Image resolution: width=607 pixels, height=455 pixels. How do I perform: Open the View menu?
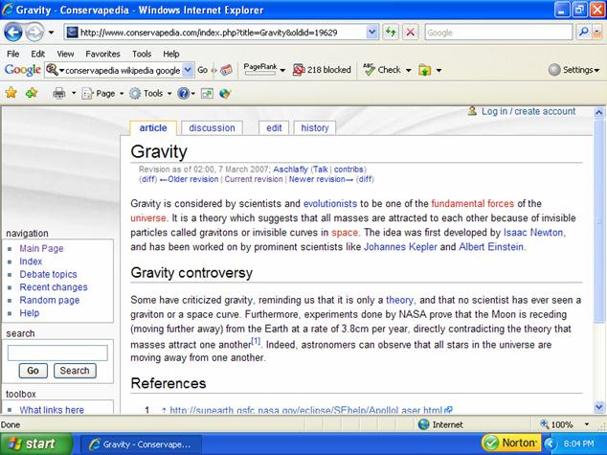click(x=65, y=54)
